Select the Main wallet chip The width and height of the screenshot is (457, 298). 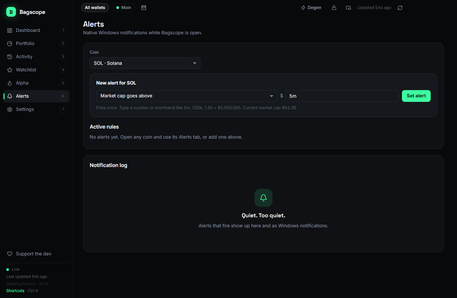click(x=124, y=8)
